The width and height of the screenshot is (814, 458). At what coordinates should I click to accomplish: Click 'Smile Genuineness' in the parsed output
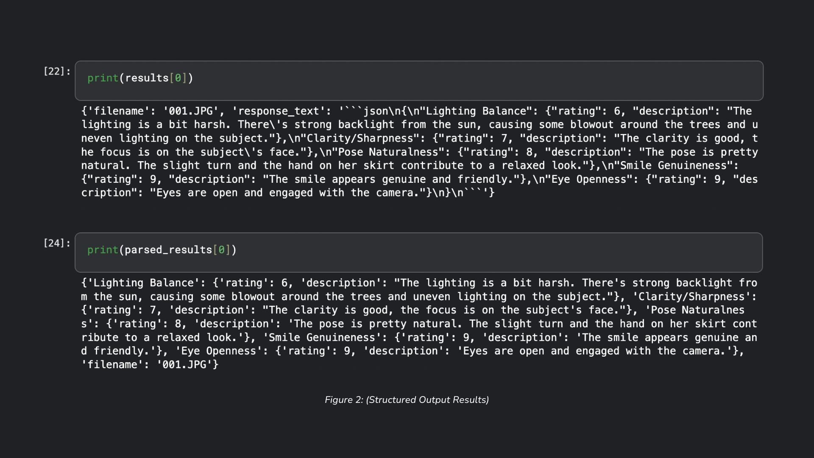tap(322, 338)
